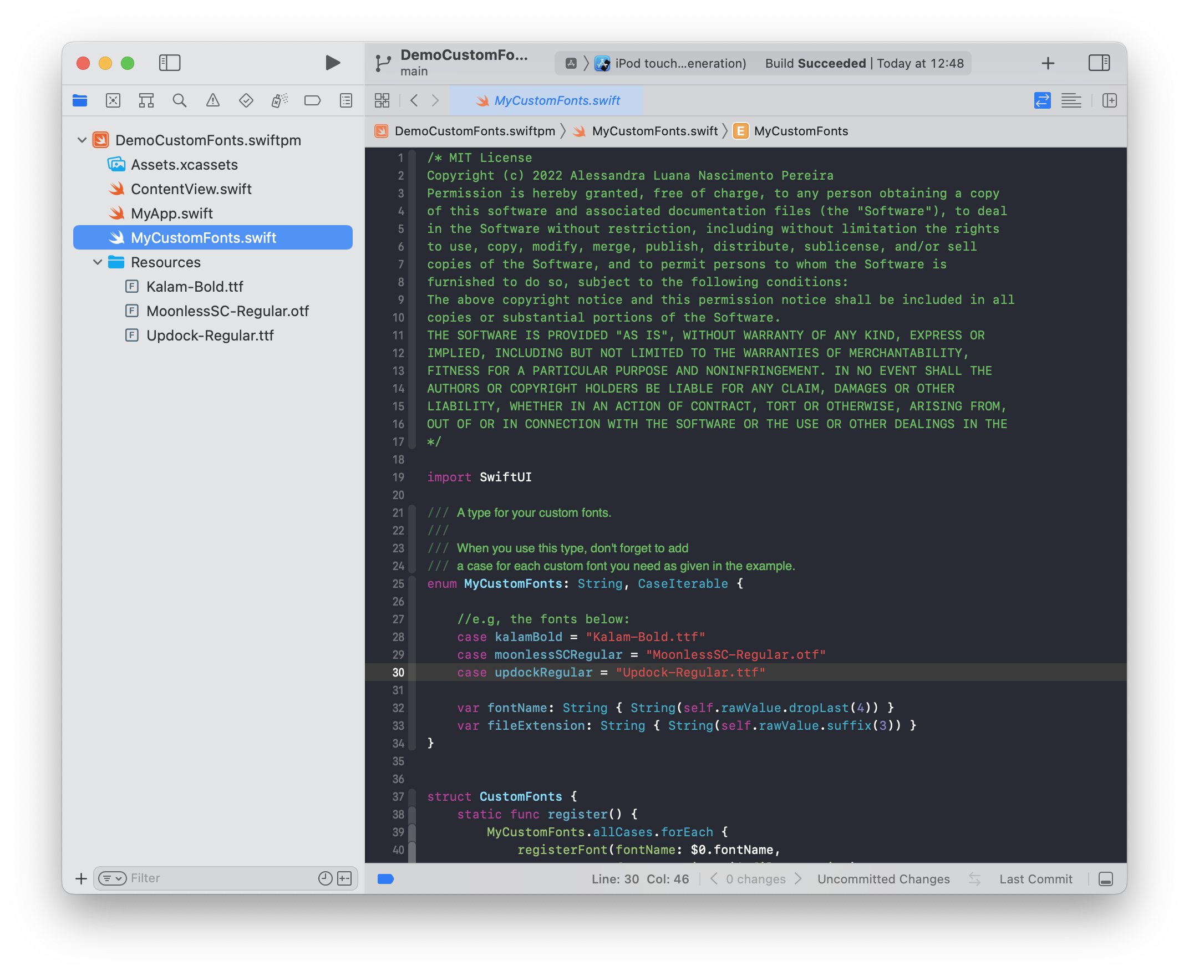The width and height of the screenshot is (1189, 976).
Task: Click the Last Commit button
Action: pos(1035,879)
